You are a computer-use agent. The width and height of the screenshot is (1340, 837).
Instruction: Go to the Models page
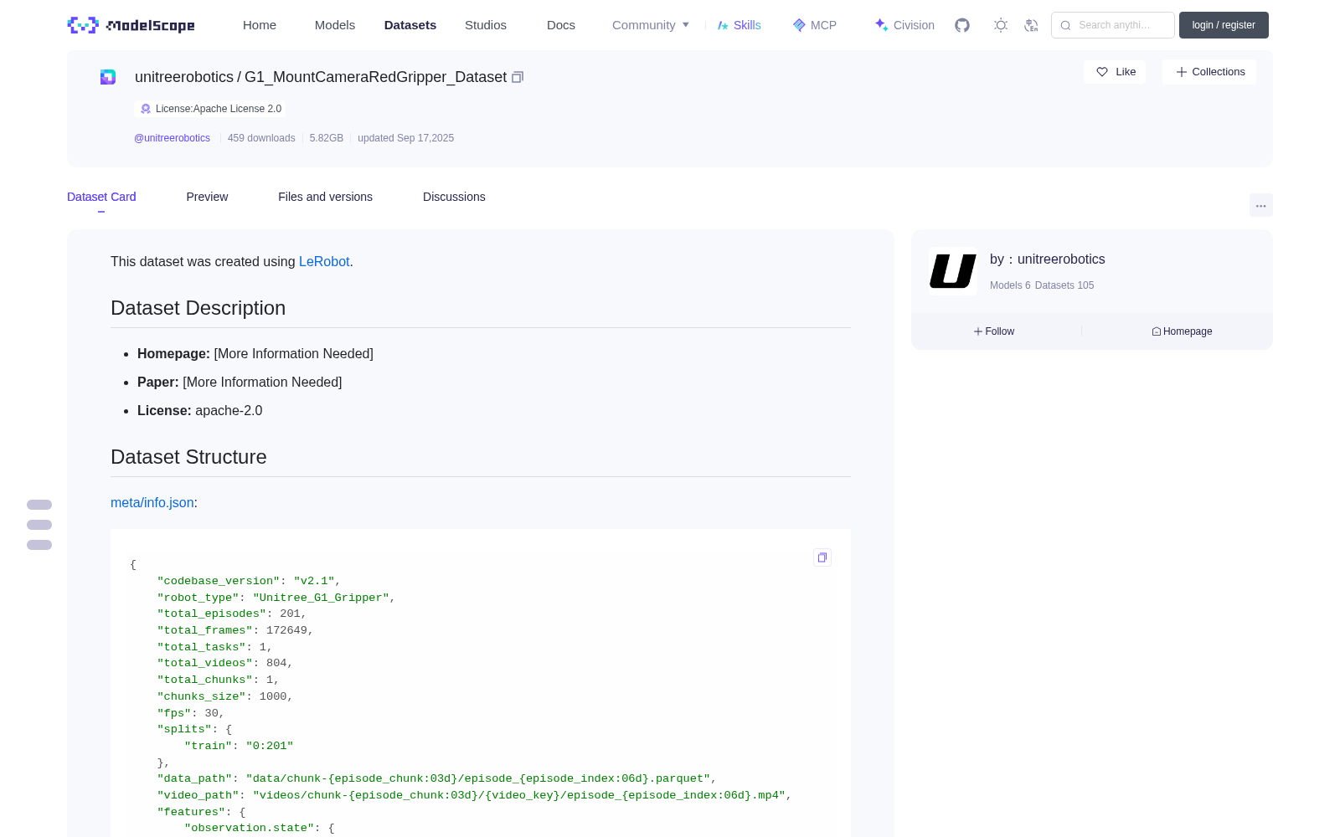tap(335, 25)
